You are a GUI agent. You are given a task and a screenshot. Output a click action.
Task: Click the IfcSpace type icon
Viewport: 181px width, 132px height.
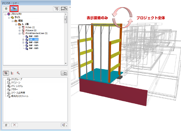23,31
